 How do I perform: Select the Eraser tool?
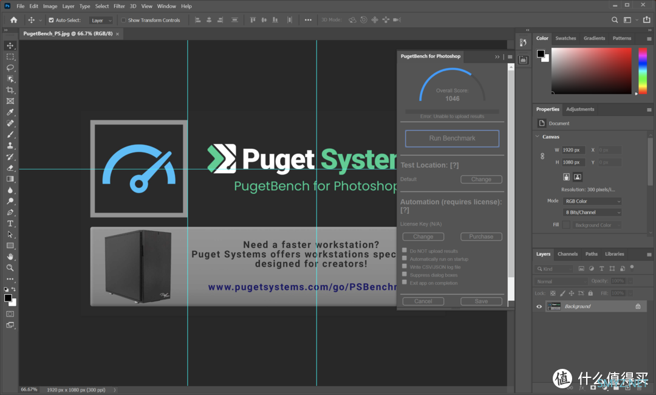coord(10,168)
